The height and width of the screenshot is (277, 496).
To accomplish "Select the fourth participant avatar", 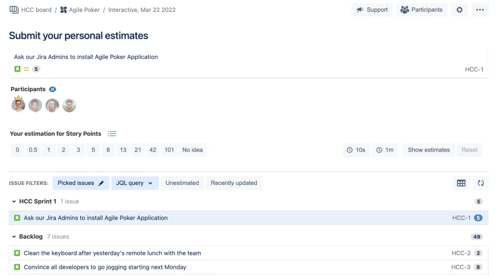I will (x=69, y=106).
